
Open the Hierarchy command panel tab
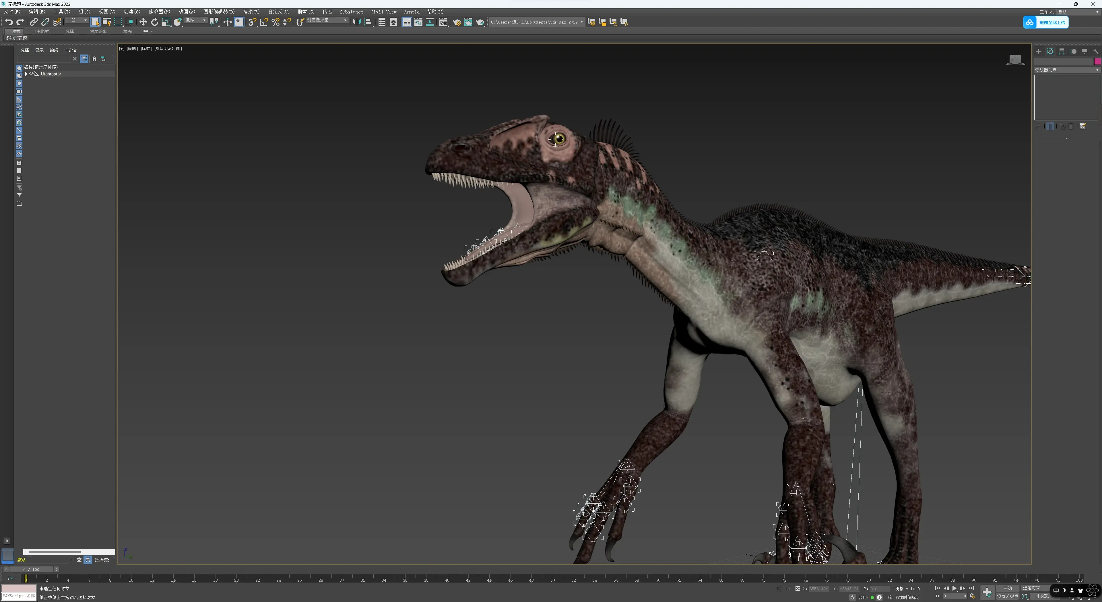[1061, 51]
